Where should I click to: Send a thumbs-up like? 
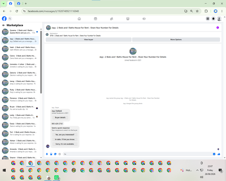click(219, 154)
